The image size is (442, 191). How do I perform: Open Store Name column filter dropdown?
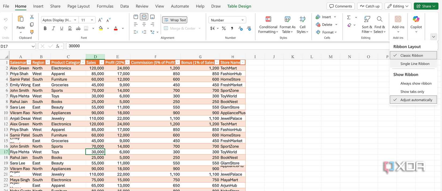[x=243, y=62]
